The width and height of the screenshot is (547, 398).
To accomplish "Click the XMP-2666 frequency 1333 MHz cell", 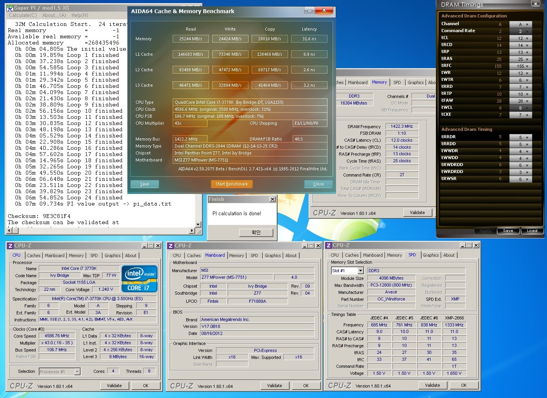I will point(454,325).
